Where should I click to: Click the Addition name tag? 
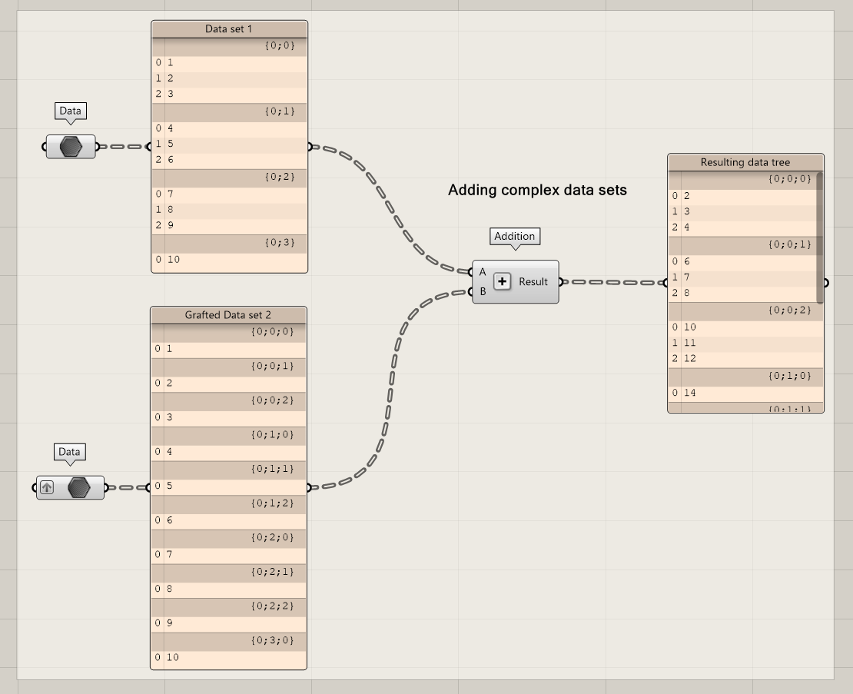coord(515,236)
